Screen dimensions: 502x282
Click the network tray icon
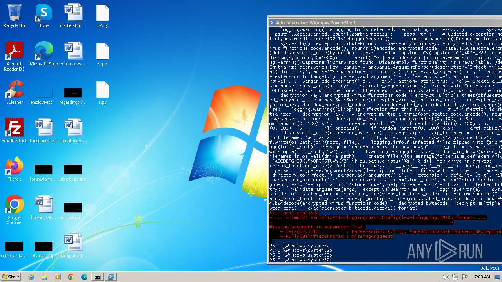coord(455,277)
